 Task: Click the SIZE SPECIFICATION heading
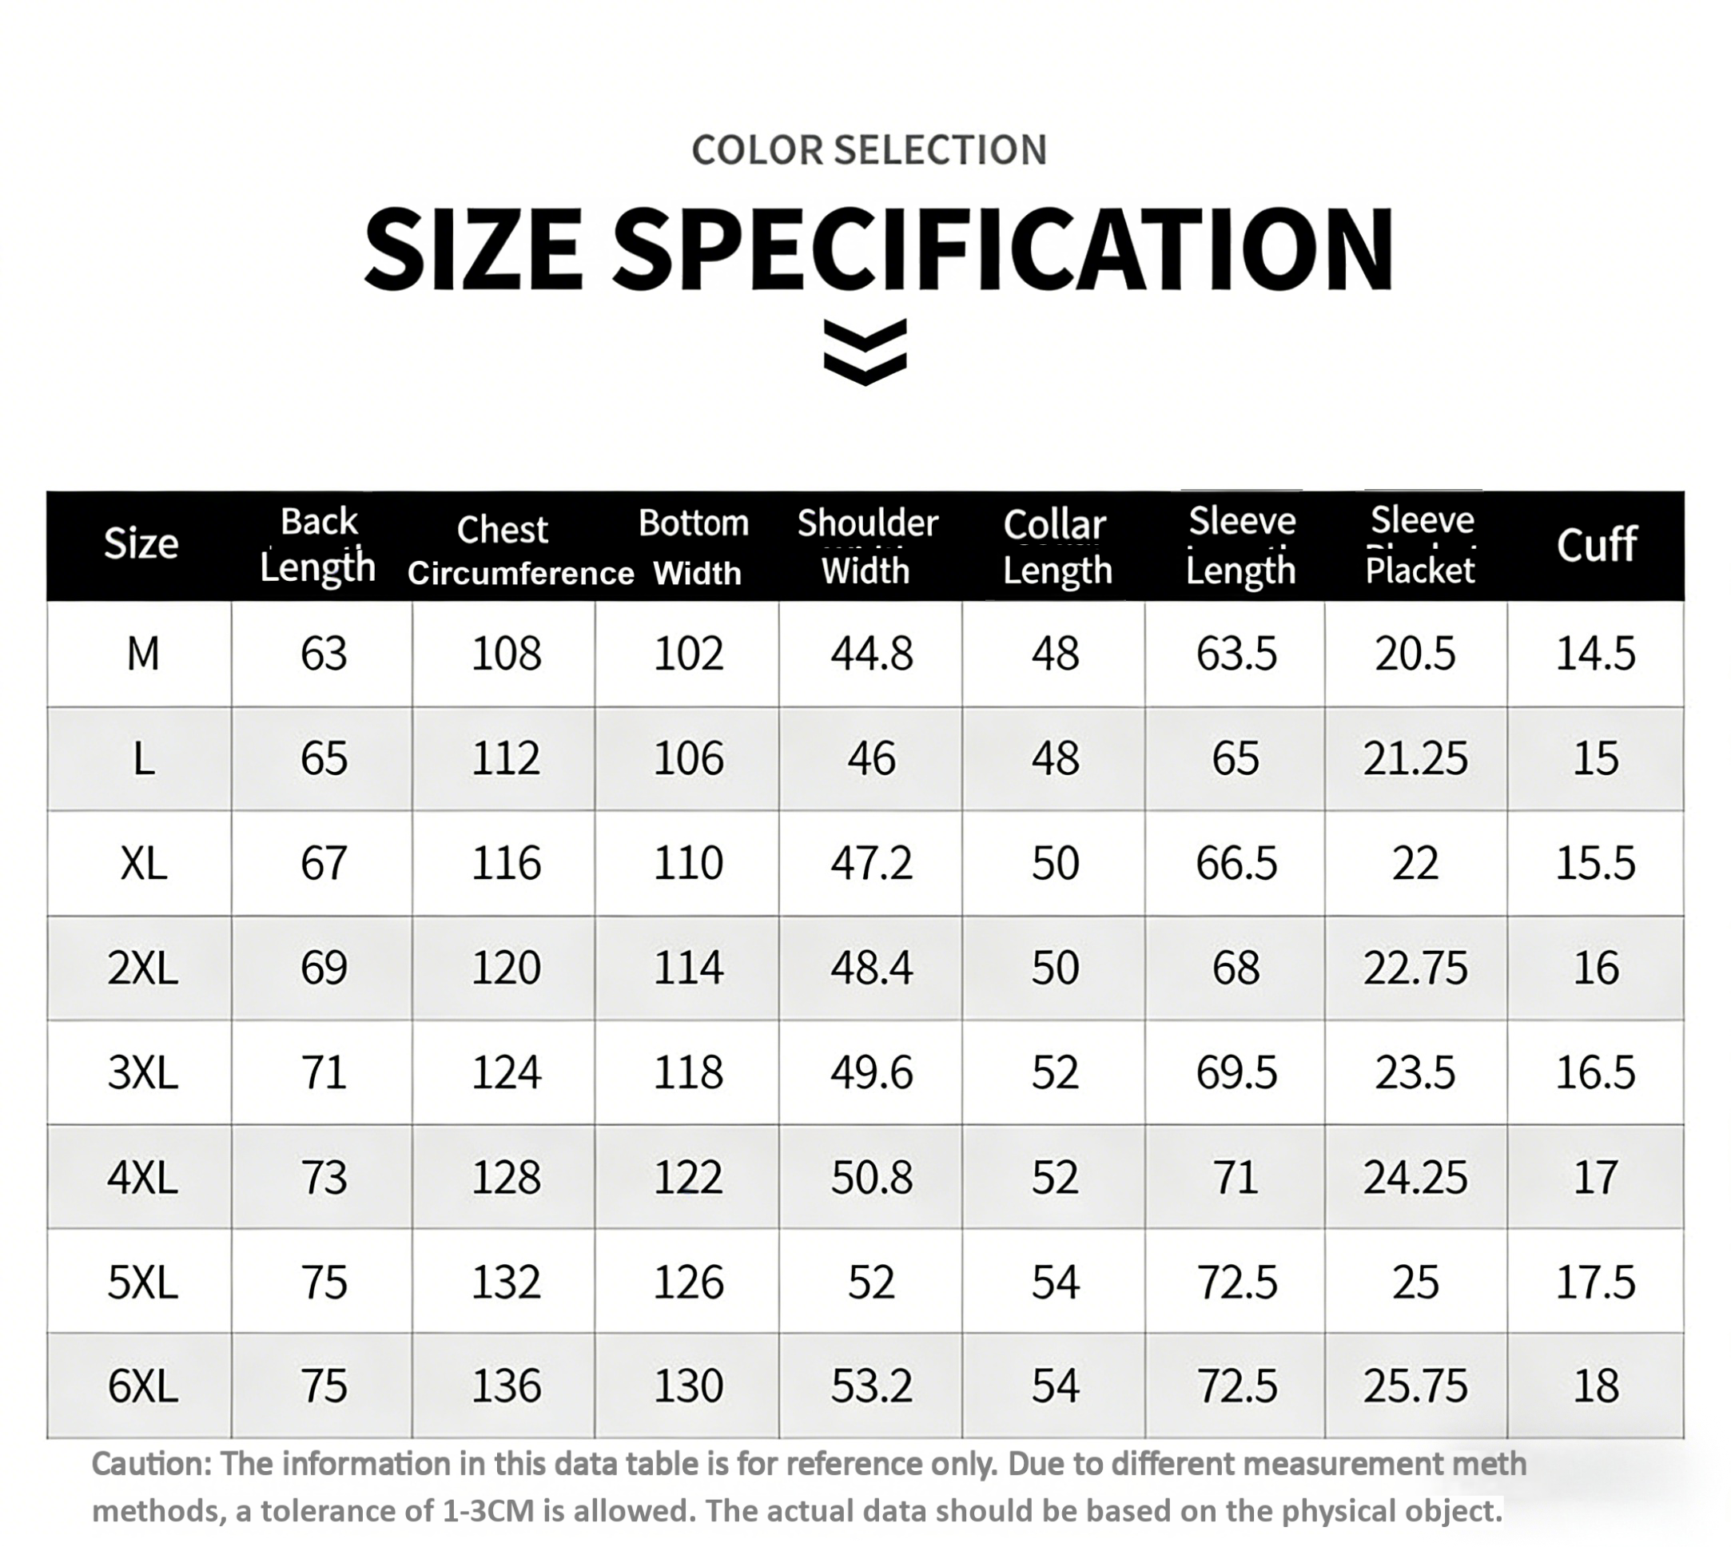pos(878,251)
